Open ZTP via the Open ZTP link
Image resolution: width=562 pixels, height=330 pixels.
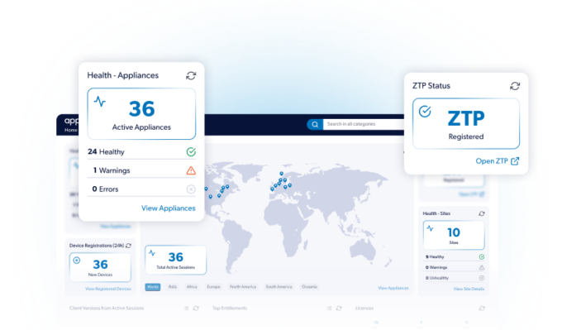[x=492, y=161]
